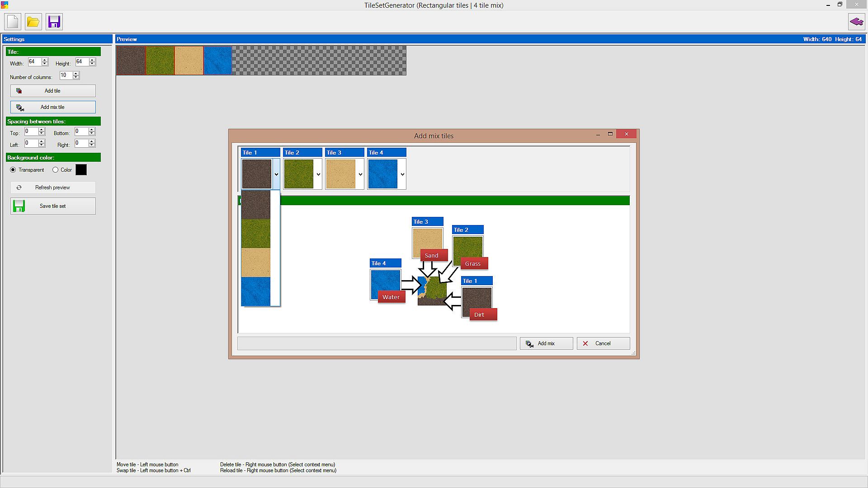Click the Number of columns field

[66, 75]
